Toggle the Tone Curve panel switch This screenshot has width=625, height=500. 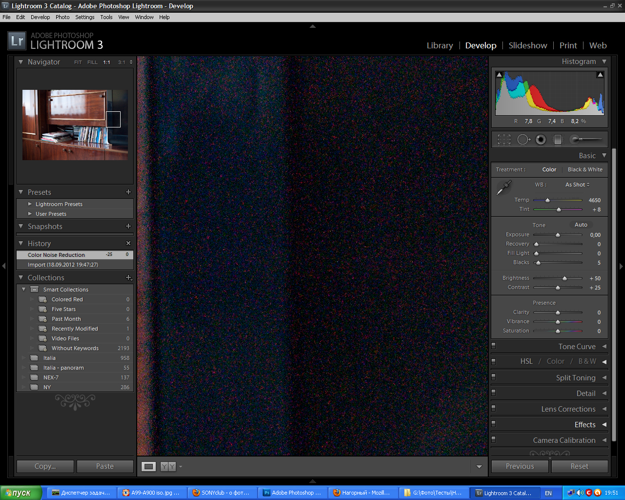click(x=494, y=346)
